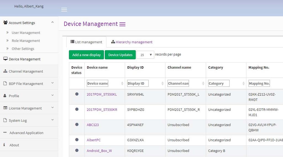The image size is (283, 157).
Task: Click status dot for Android_Box_W device
Action: click(x=77, y=150)
